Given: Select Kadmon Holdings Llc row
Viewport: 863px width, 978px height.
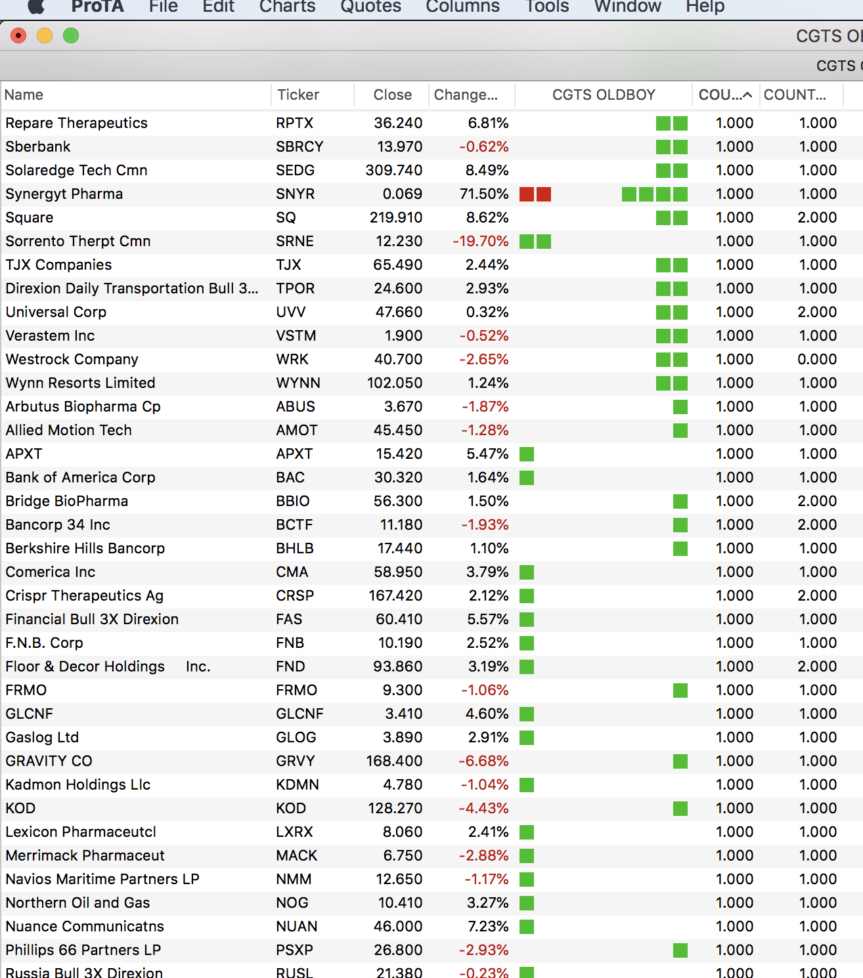Looking at the screenshot, I should click(x=432, y=785).
